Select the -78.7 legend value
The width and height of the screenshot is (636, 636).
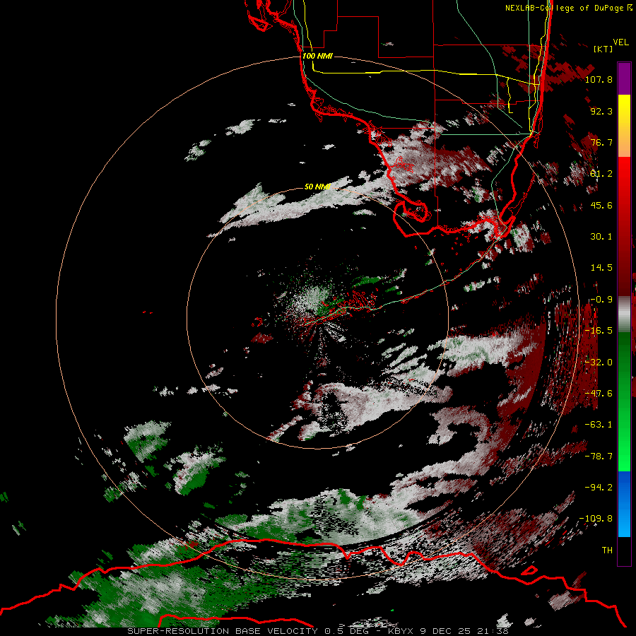[x=599, y=456]
